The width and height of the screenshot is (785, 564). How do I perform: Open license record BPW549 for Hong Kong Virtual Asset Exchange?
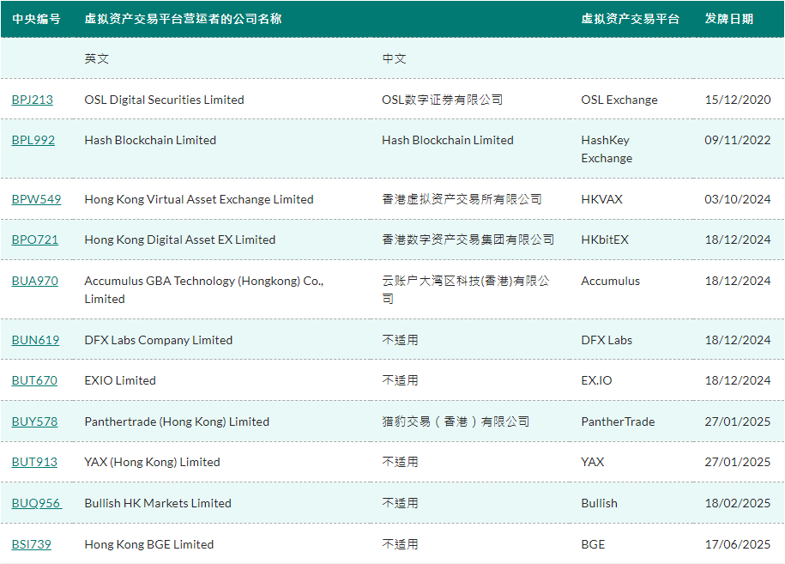[x=36, y=199]
